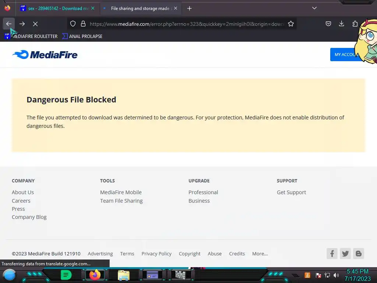This screenshot has width=377, height=283.
Task: Go forward to the next page
Action: [22, 24]
